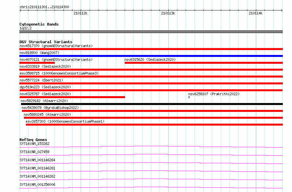Screen dimensions: 292x192
Task: Click the red nsv6315620 variant bar
Action: 204,63
